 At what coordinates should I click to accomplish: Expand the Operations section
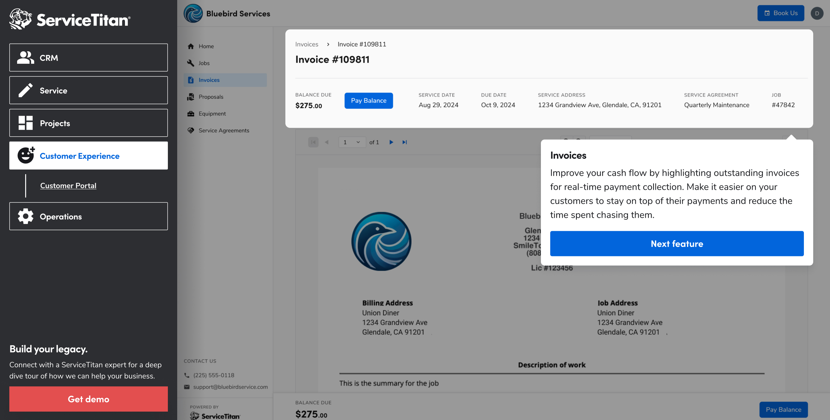point(88,217)
